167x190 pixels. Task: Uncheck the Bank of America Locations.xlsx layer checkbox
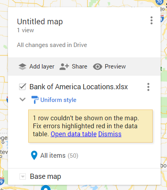[22, 87]
